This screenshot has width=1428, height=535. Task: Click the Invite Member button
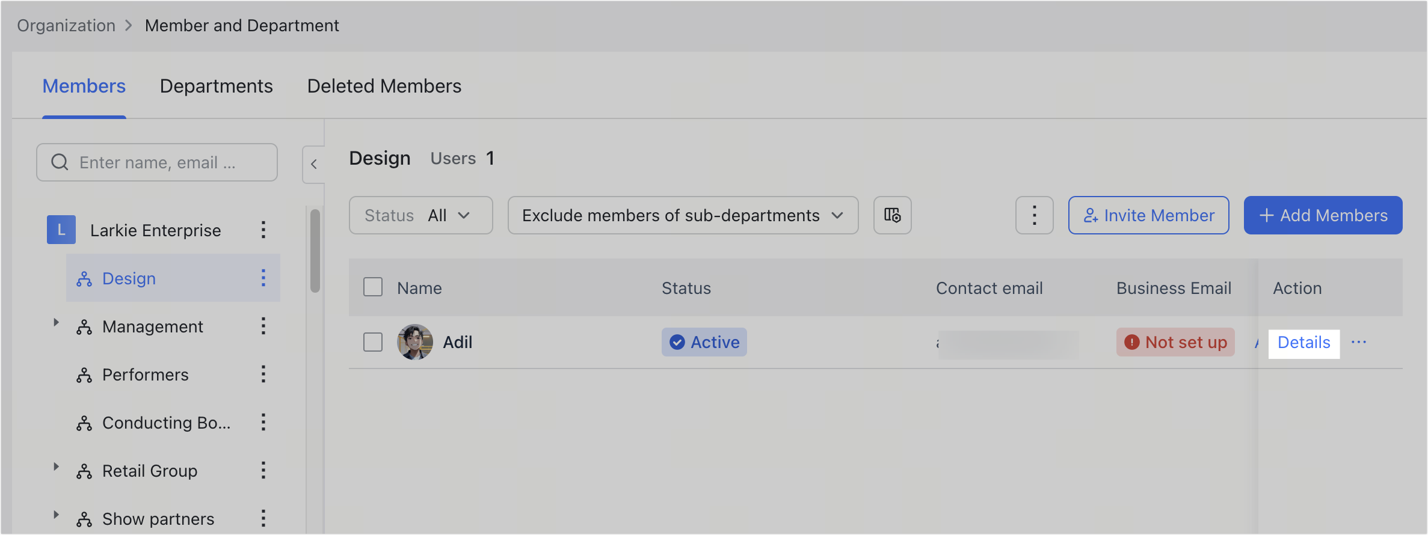[1149, 215]
